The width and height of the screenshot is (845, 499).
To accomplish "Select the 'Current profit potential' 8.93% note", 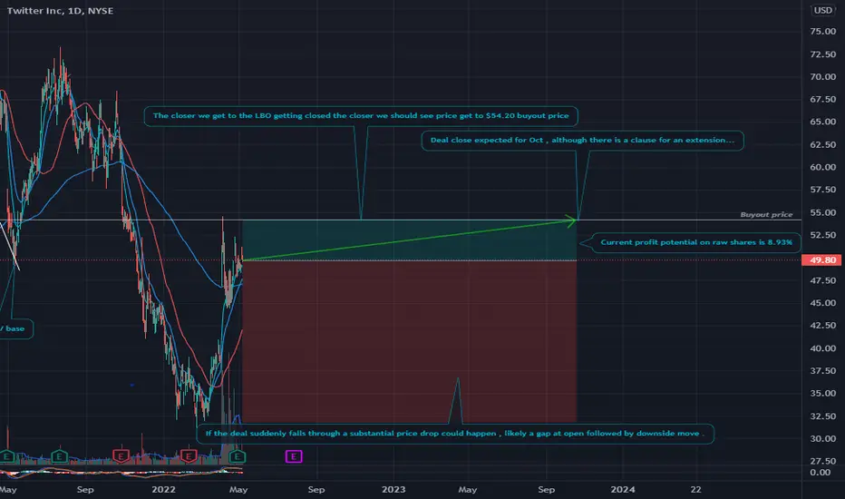I will click(696, 242).
